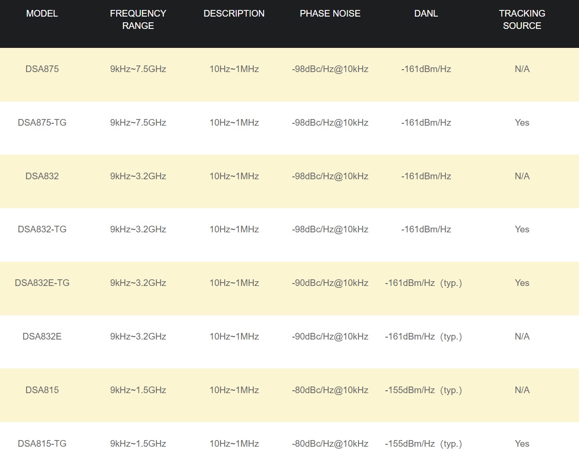Click DSA815 frequency range 9kHz~1.5GHz
Image resolution: width=579 pixels, height=469 pixels.
(138, 390)
